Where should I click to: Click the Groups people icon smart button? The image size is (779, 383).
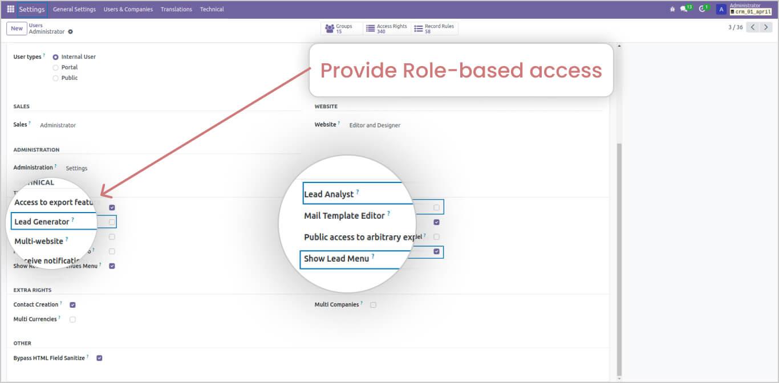coord(331,27)
